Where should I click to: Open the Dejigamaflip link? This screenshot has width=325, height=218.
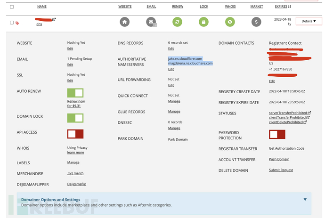[77, 184]
